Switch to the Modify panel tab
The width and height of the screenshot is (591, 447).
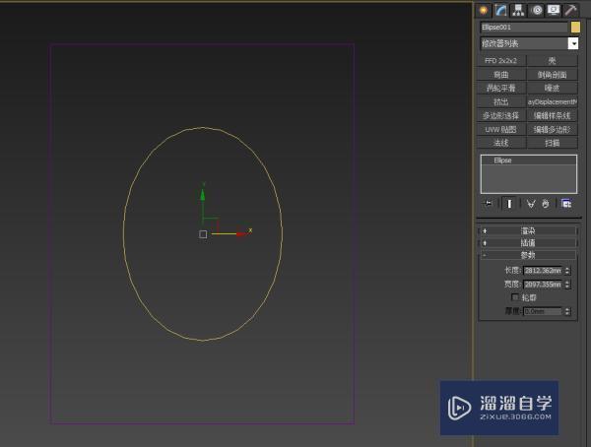[x=500, y=10]
